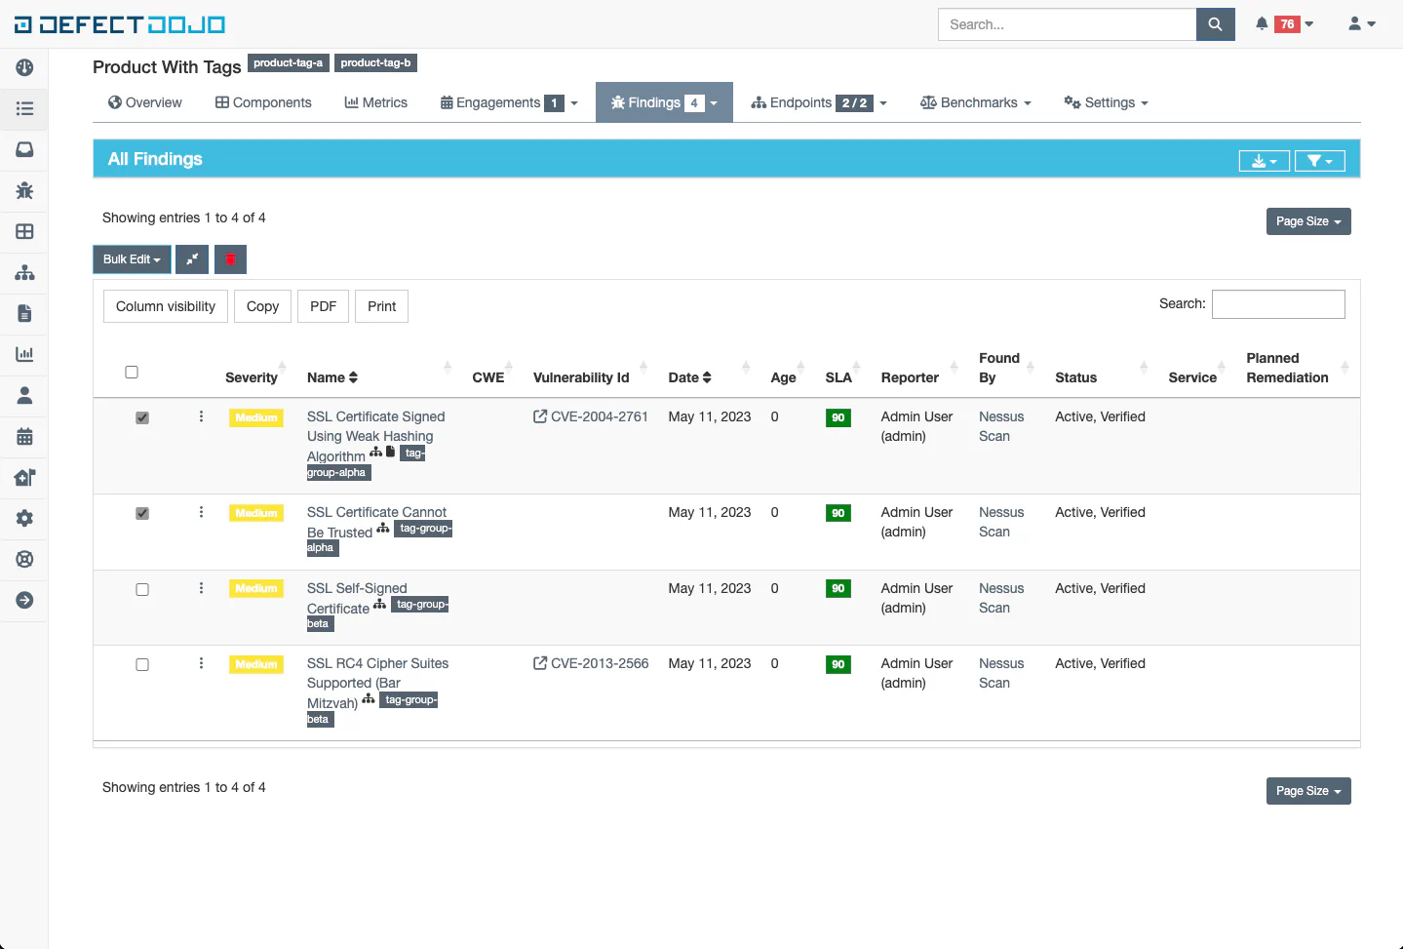Open the filter dropdown on the All Findings bar

pyautogui.click(x=1319, y=160)
